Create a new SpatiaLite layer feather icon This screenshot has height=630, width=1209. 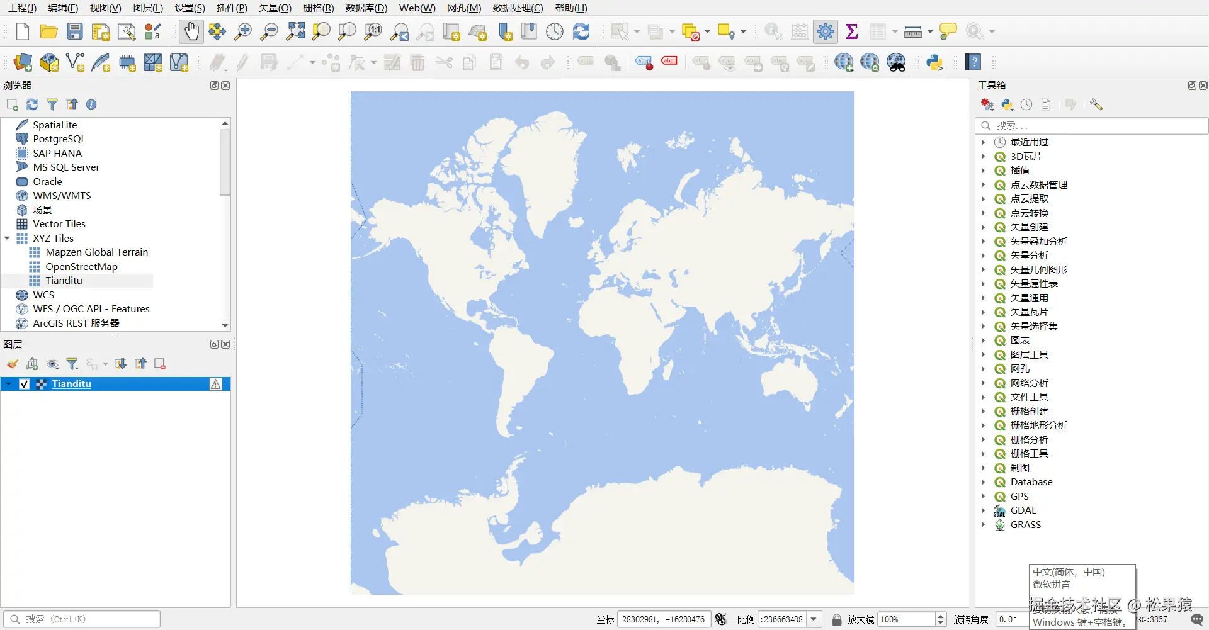click(x=101, y=62)
